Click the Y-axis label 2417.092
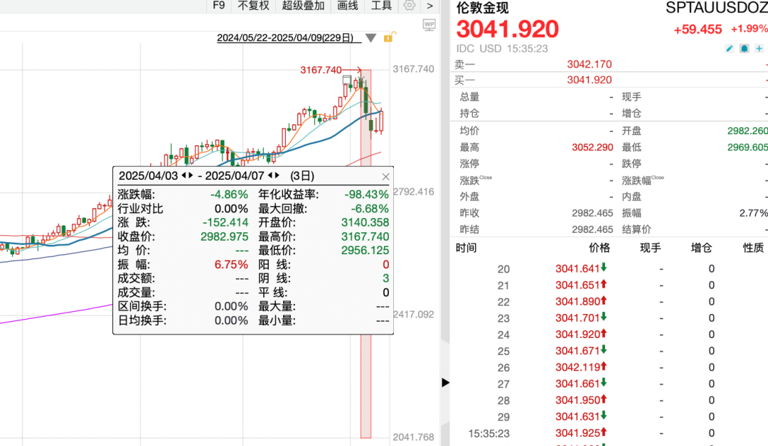The height and width of the screenshot is (446, 768). tap(413, 315)
